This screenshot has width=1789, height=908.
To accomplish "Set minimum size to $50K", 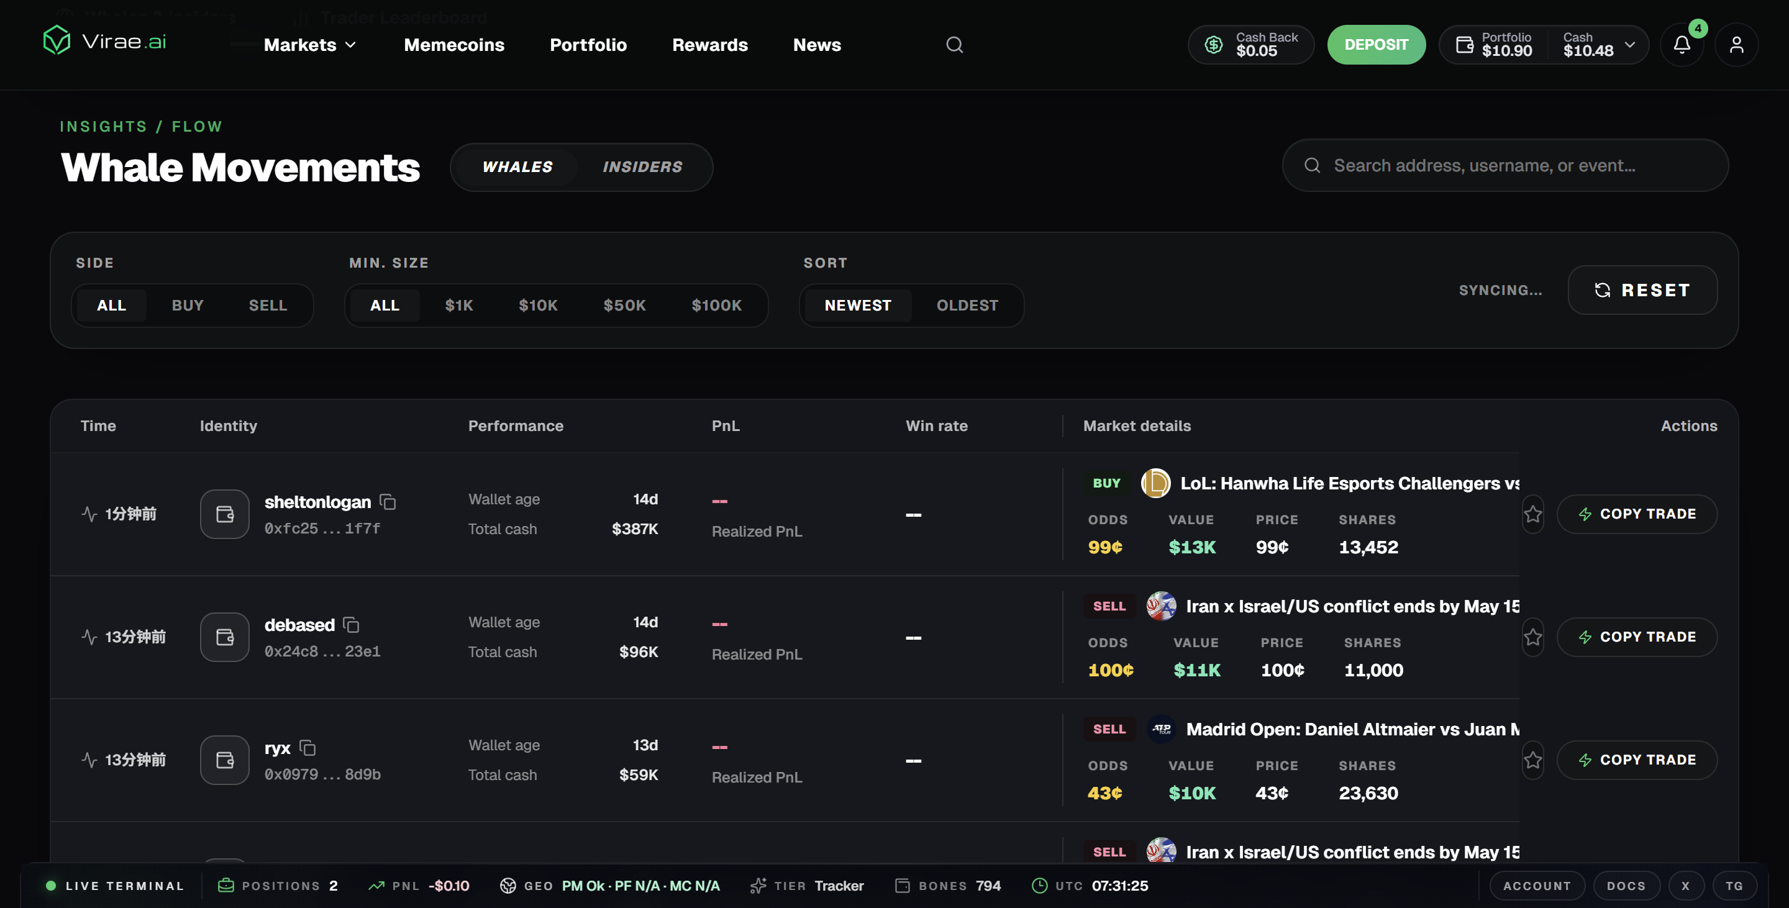I will (625, 306).
